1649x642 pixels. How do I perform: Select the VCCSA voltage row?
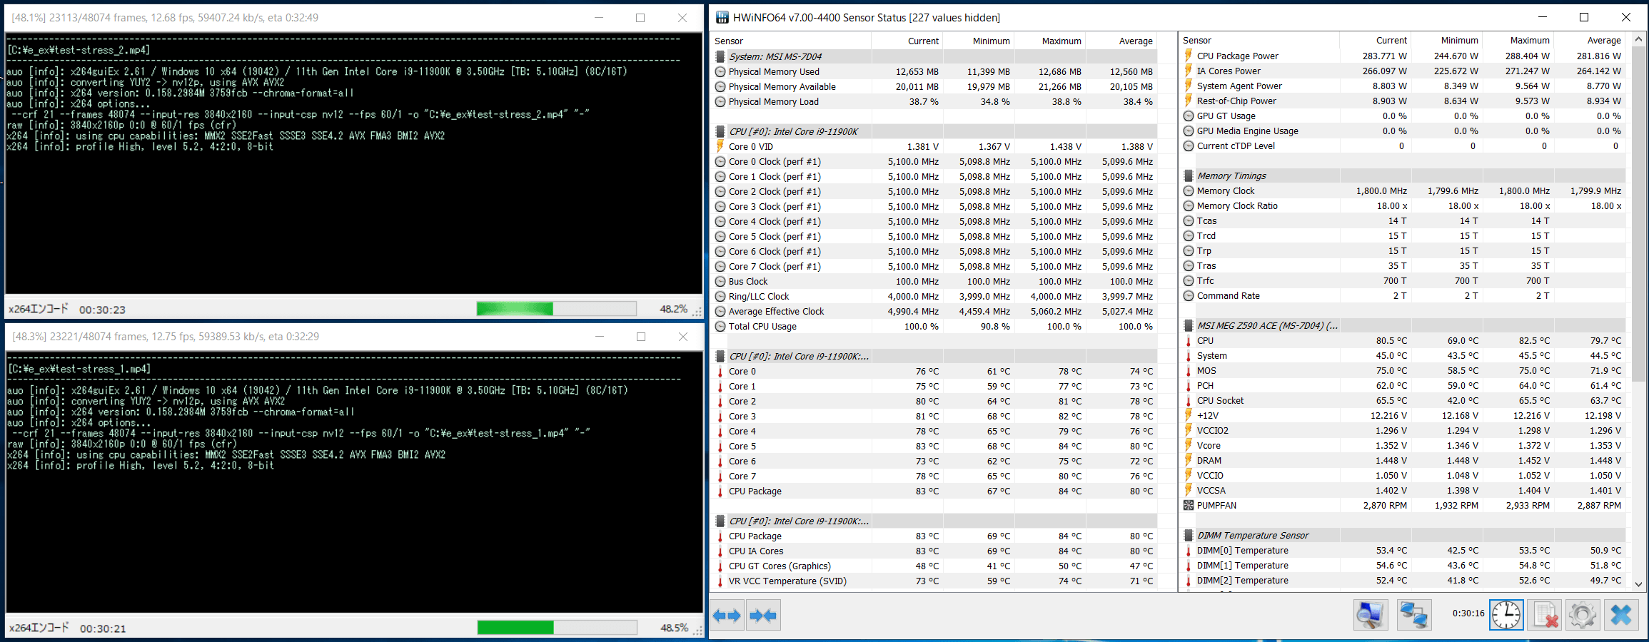point(1403,490)
